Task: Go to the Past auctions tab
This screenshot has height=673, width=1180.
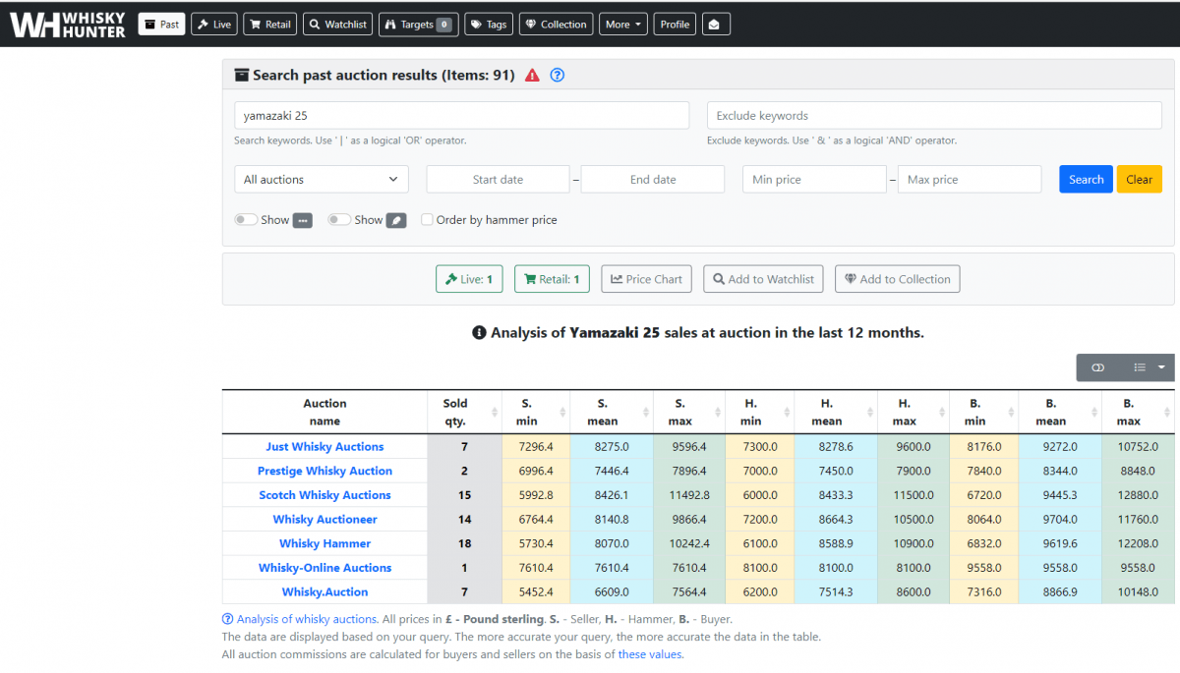Action: 162,25
